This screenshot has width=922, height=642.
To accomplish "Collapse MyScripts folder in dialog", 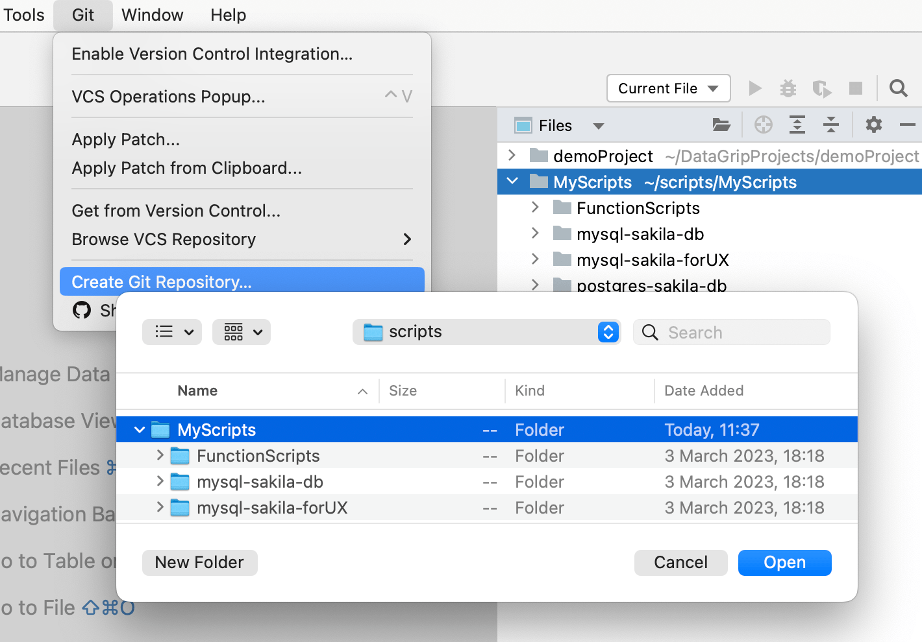I will pos(140,430).
